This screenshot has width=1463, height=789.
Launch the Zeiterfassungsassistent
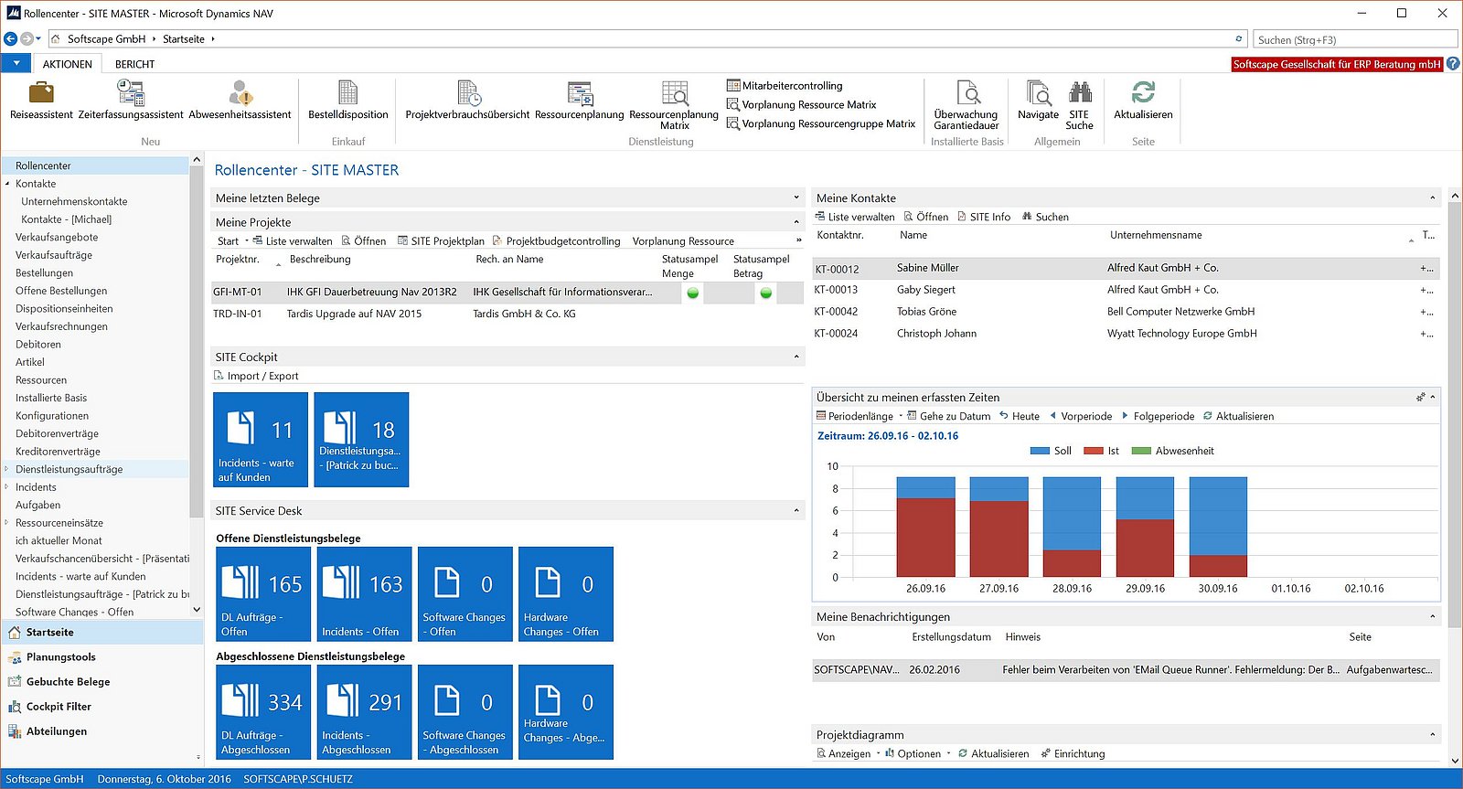[x=131, y=100]
